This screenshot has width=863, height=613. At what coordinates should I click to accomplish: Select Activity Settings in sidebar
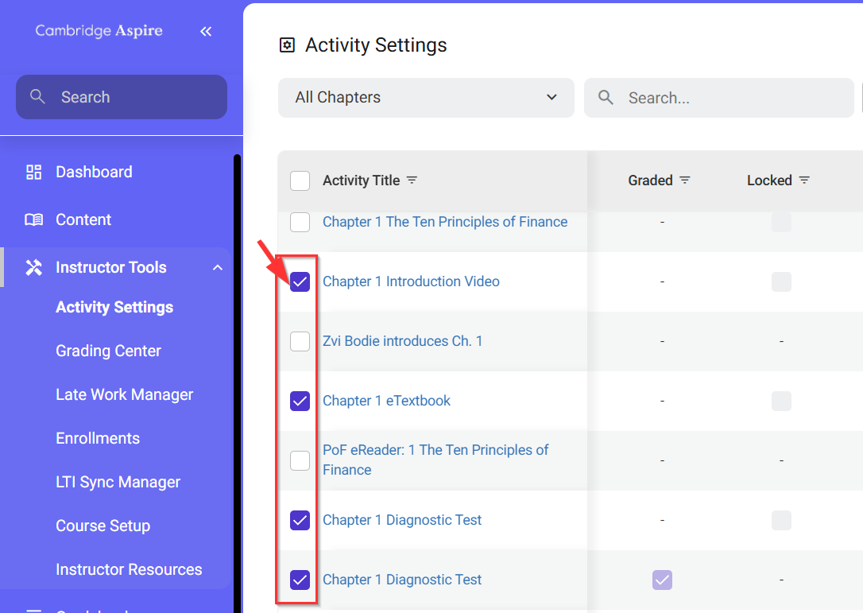114,308
